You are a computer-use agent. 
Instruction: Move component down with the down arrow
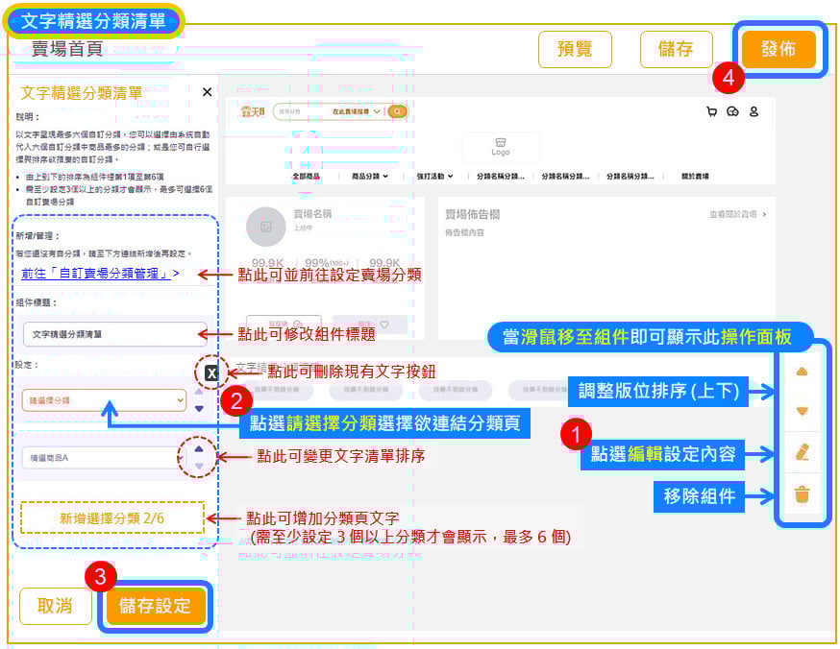(x=803, y=411)
